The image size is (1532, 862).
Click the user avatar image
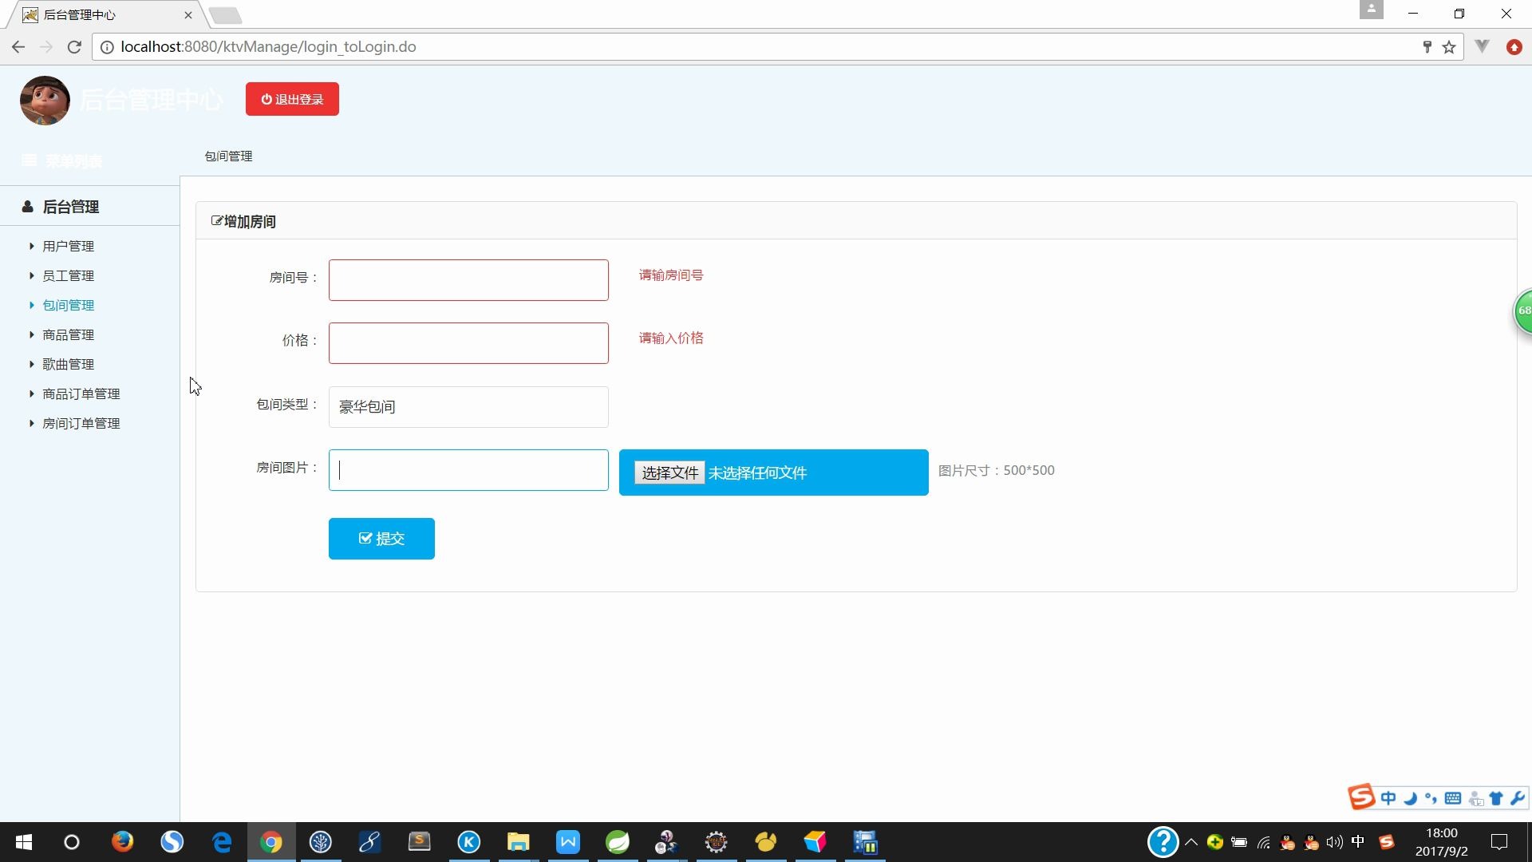[45, 101]
